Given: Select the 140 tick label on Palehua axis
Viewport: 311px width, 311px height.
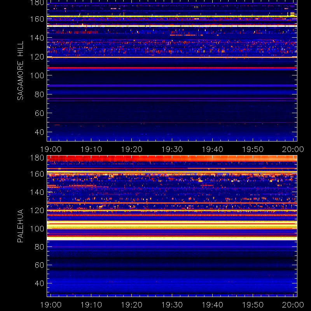Looking at the screenshot, I should pyautogui.click(x=37, y=192).
